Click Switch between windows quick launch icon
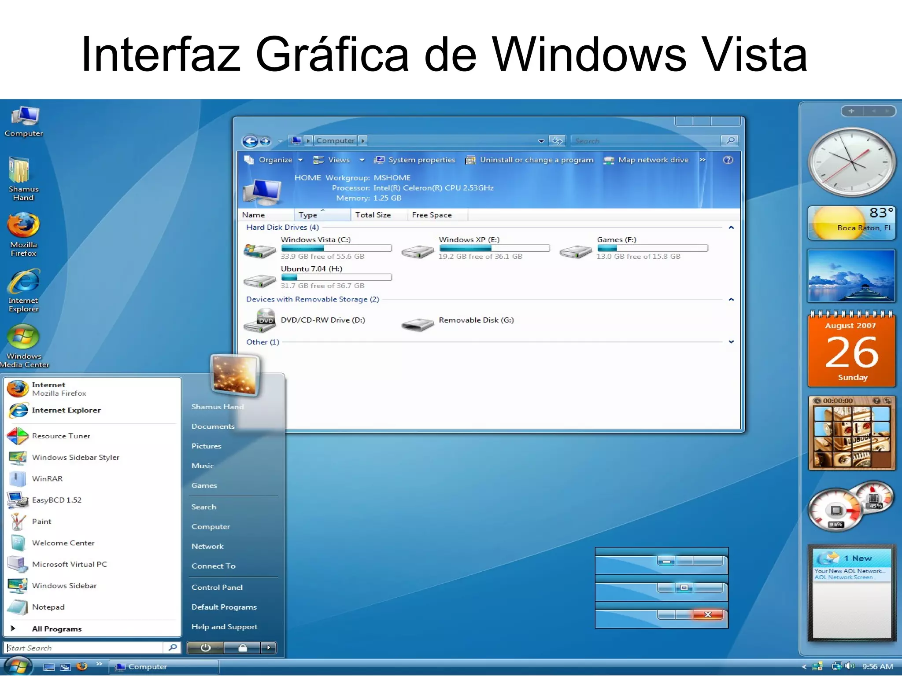 pyautogui.click(x=66, y=667)
